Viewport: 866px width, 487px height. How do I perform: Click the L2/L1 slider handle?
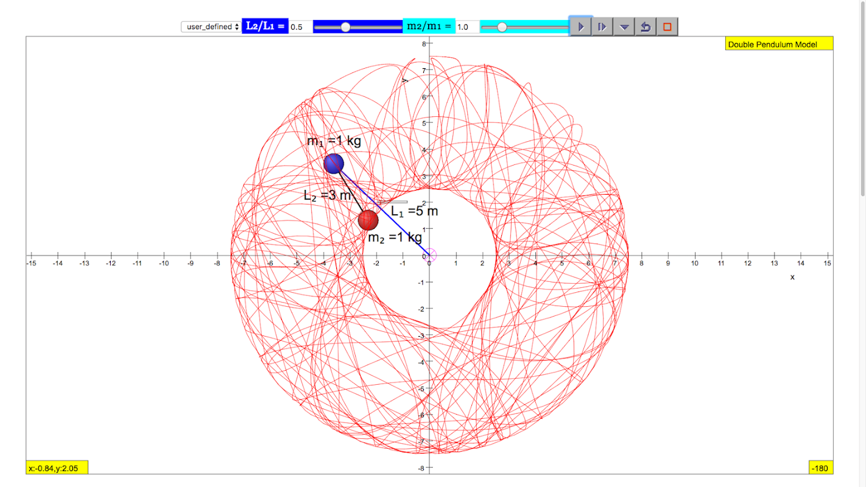click(x=345, y=27)
